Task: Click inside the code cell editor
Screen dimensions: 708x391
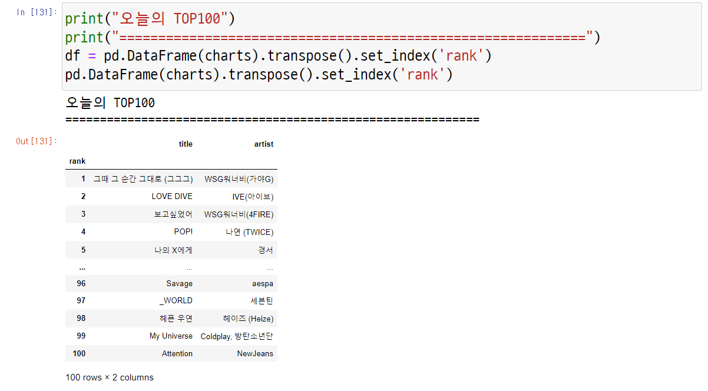Action: [x=381, y=47]
